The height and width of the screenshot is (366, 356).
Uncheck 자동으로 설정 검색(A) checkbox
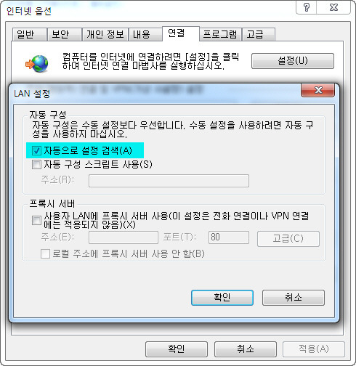[36, 150]
